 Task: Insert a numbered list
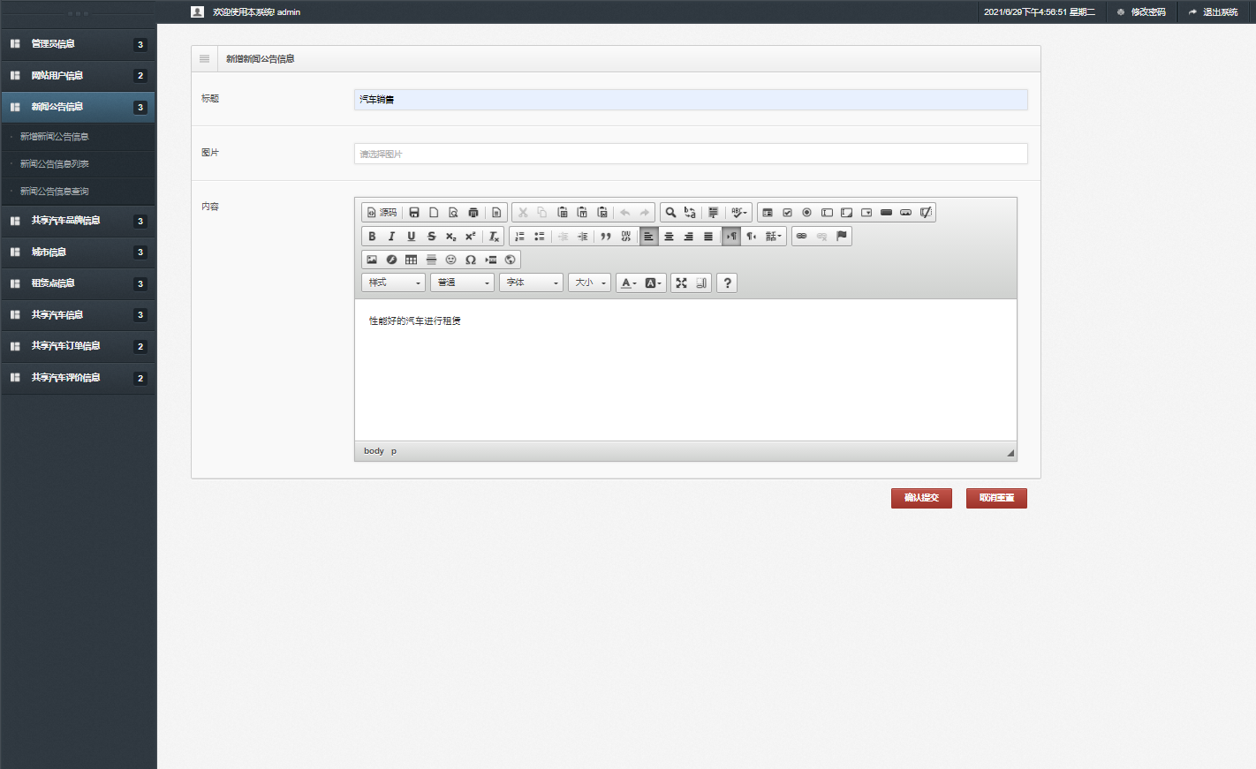(519, 237)
